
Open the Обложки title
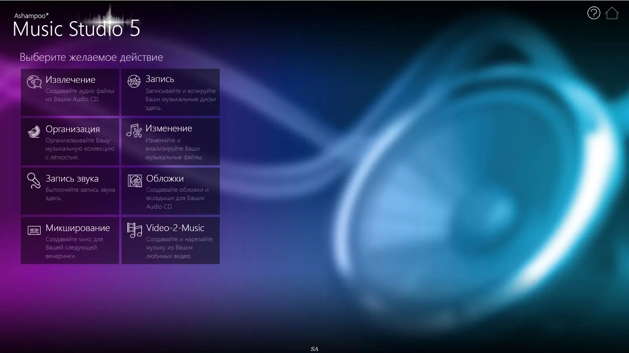click(x=165, y=178)
